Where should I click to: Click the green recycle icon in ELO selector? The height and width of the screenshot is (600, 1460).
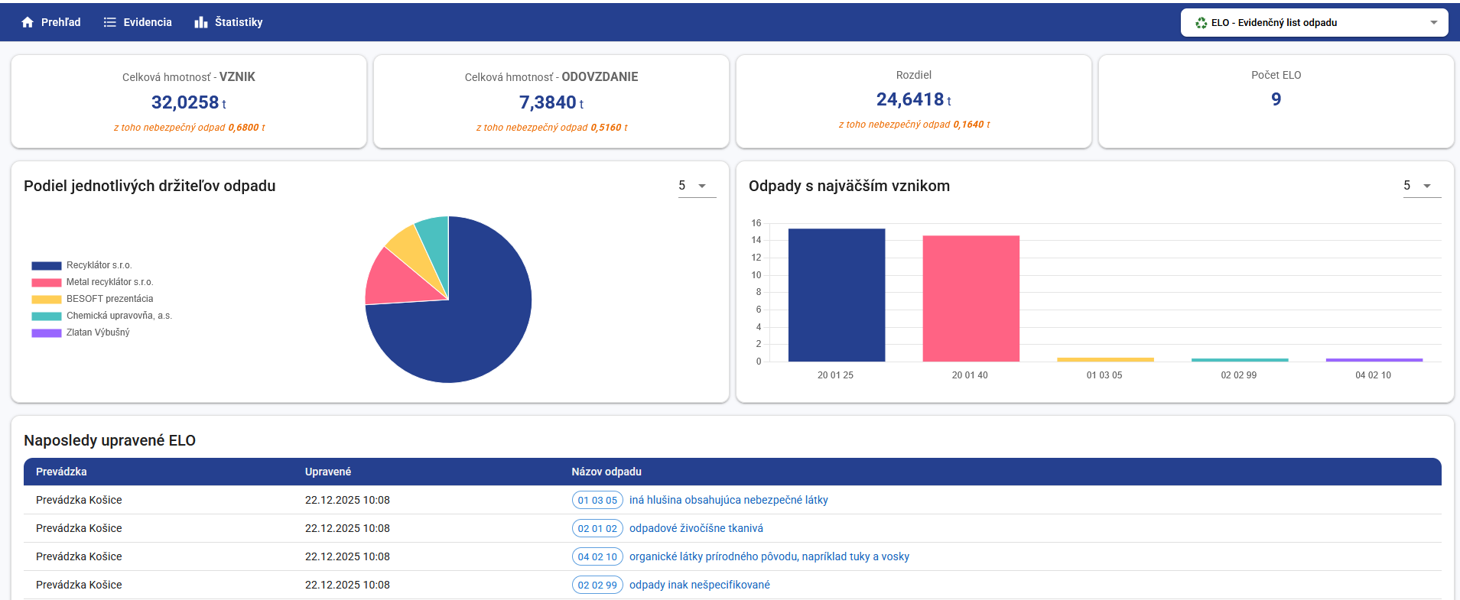1201,23
